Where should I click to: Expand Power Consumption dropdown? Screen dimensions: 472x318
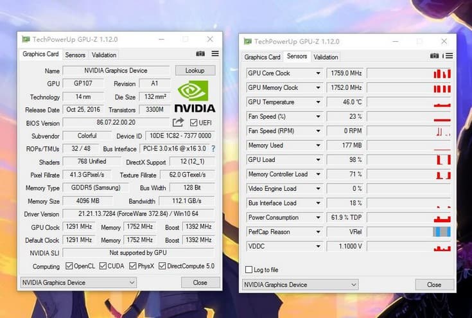tap(318, 217)
